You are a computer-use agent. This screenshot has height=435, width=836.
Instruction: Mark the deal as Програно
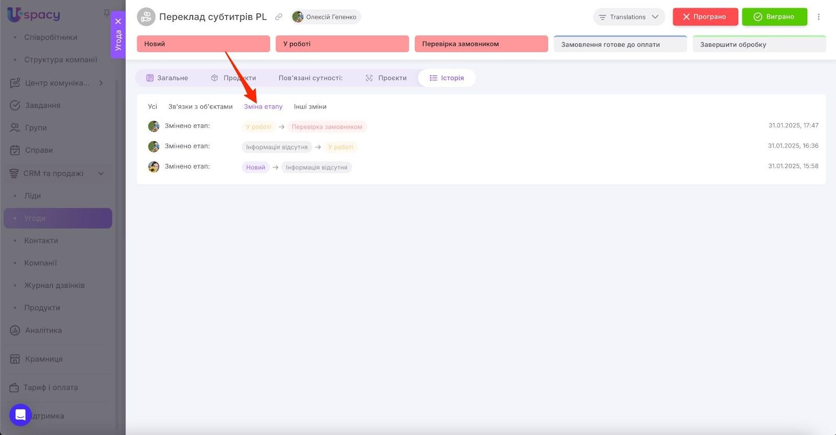(x=705, y=17)
